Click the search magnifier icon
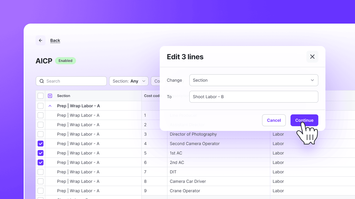The image size is (355, 199). [x=42, y=81]
